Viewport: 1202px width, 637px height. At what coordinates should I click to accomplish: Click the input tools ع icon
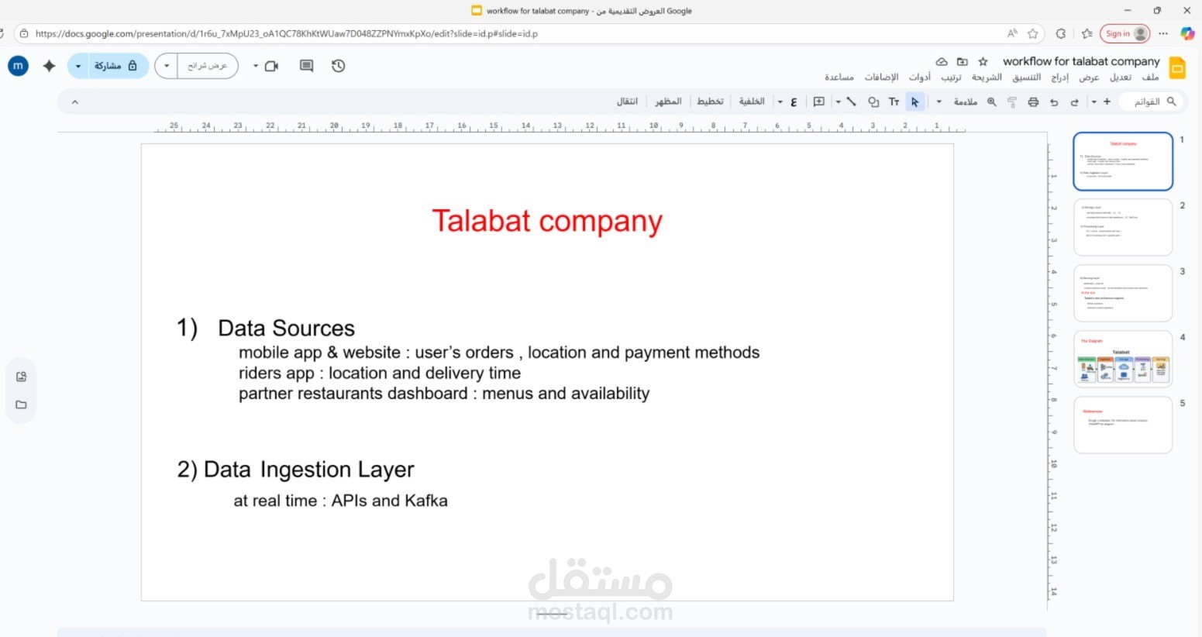pos(794,102)
